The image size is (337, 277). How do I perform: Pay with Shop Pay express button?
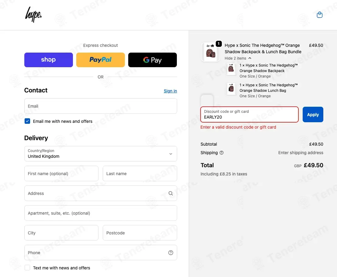click(x=49, y=60)
